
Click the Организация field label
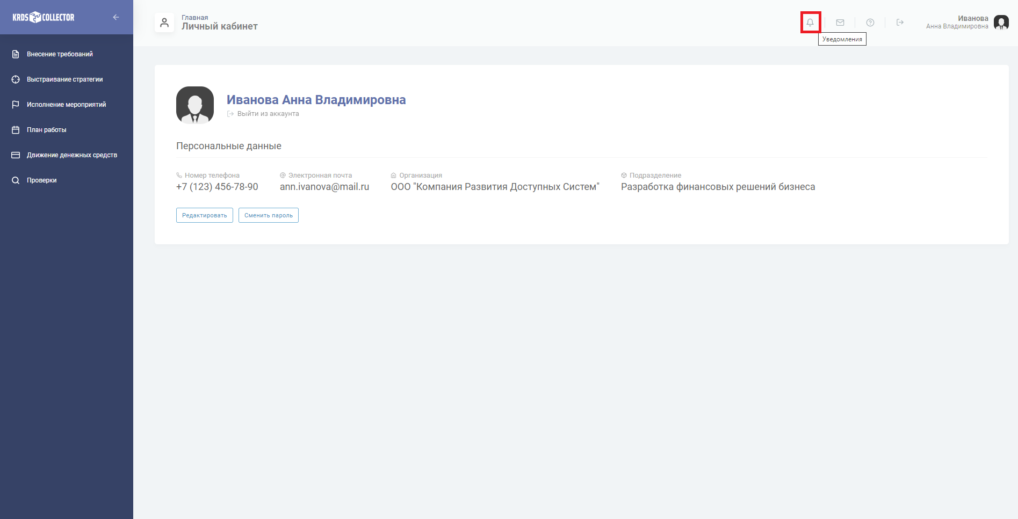(421, 176)
